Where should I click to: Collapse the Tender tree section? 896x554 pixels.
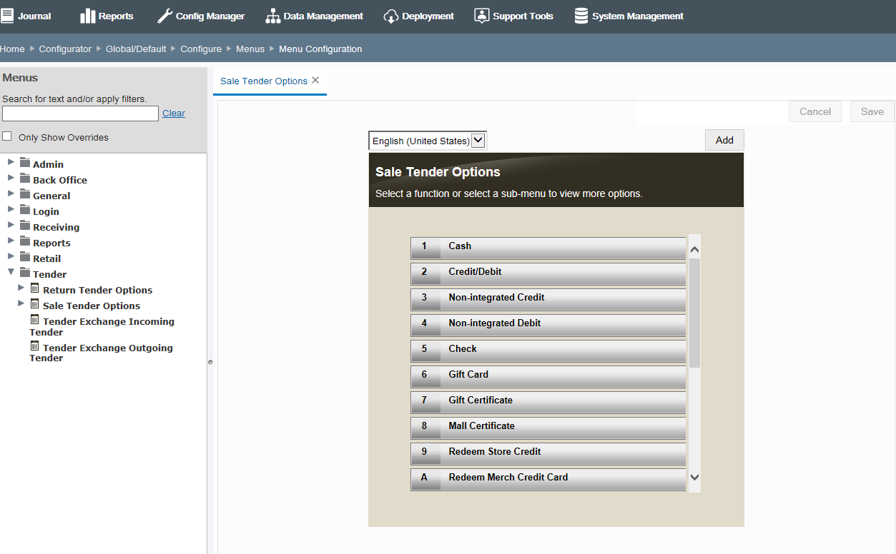(x=10, y=273)
